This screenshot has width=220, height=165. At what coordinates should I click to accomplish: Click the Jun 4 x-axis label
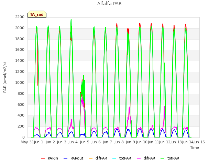73,142
